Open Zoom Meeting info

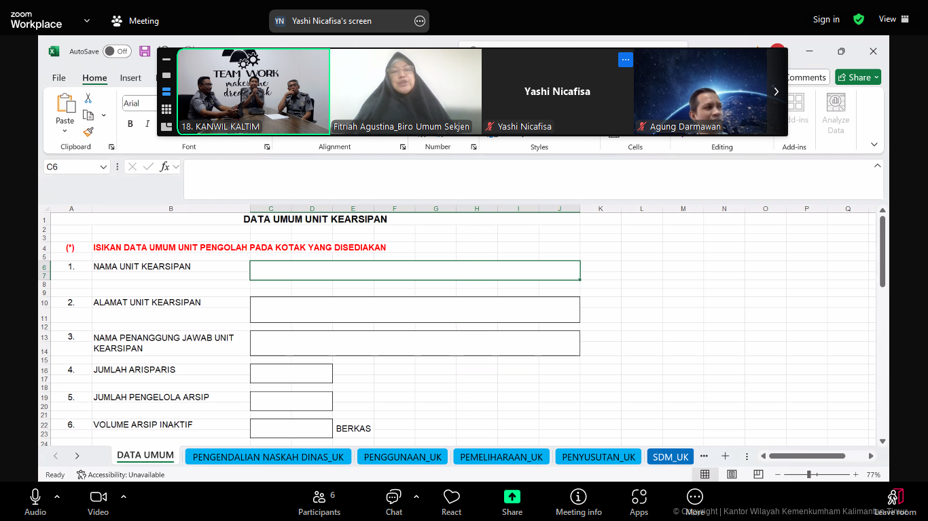click(579, 502)
